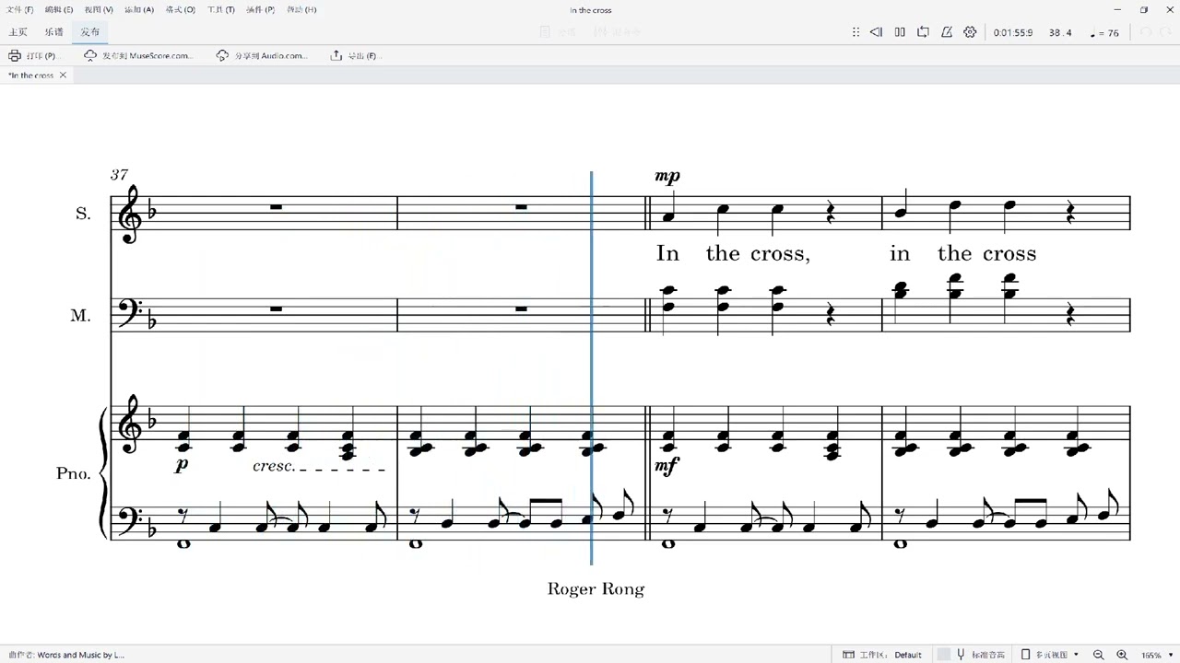
Task: Select the cresc. text marking
Action: 274,467
